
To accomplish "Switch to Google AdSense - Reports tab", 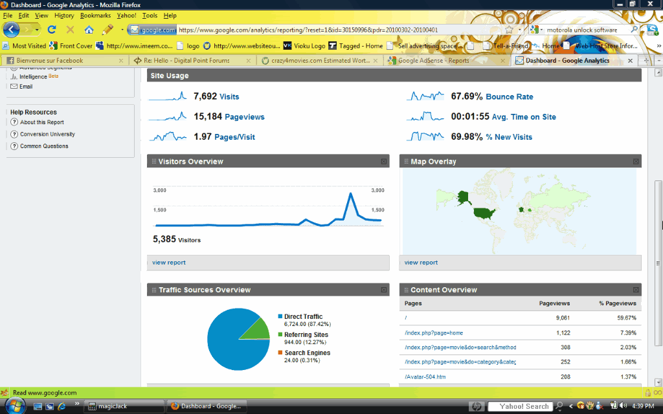I will (447, 60).
